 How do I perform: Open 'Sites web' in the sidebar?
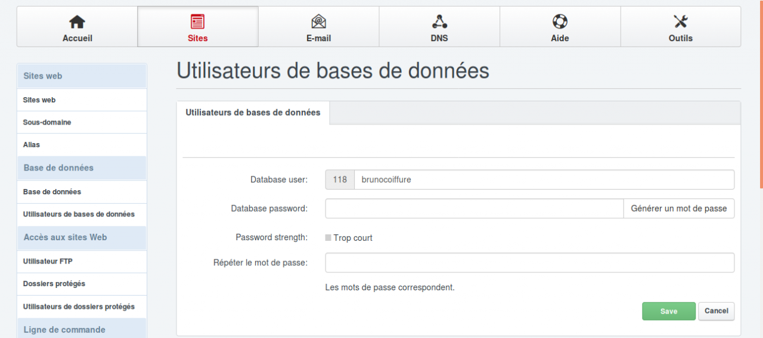coord(39,100)
